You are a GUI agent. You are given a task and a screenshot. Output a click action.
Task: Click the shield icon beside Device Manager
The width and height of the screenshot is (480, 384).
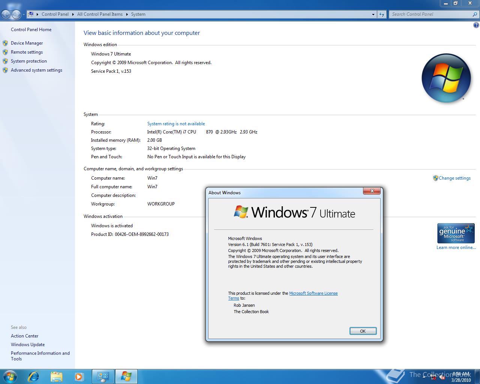[x=5, y=43]
